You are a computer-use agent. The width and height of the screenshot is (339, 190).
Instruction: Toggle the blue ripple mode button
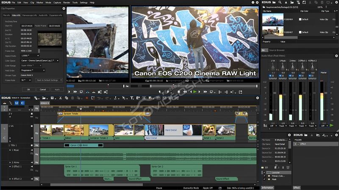coord(23,103)
